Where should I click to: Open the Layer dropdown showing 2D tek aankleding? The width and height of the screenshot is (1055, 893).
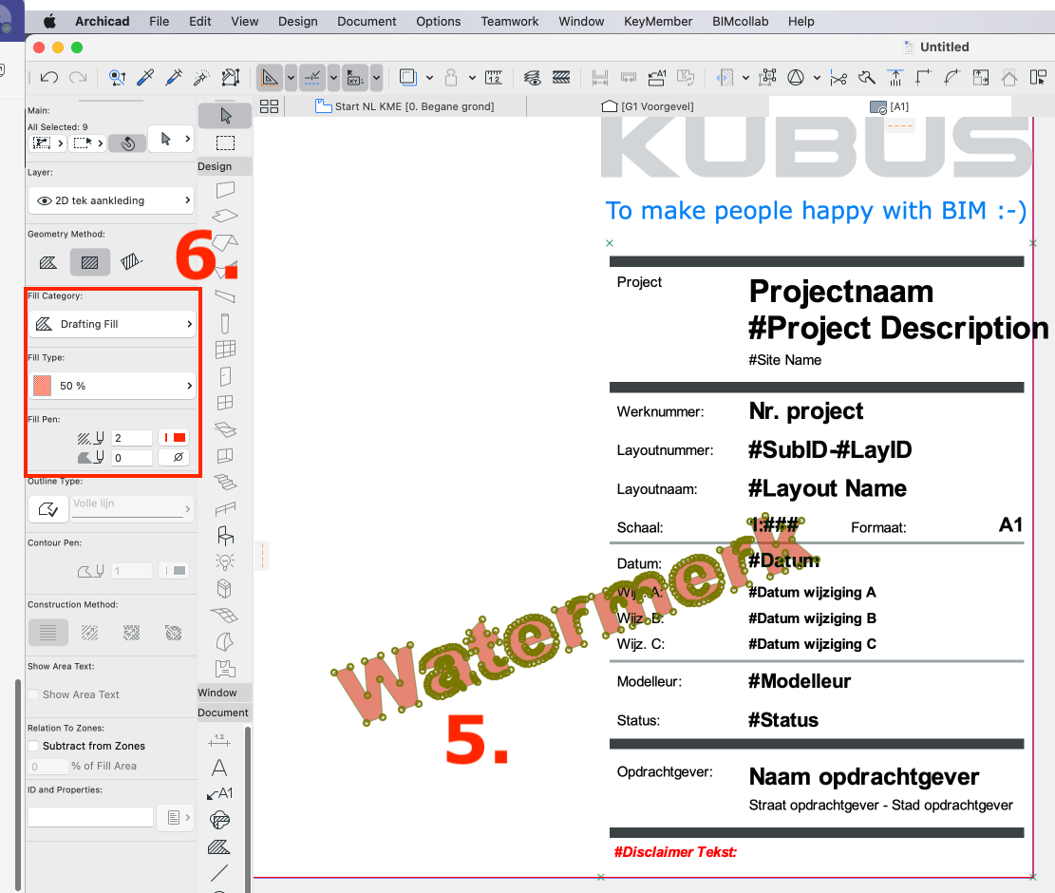[111, 200]
